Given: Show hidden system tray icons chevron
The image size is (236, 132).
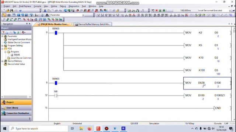Looking at the screenshot, I should click(x=192, y=129).
